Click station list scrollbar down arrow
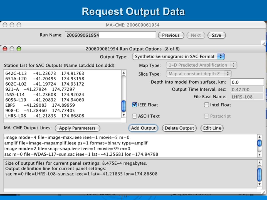This screenshot has height=200, width=267. click(123, 115)
